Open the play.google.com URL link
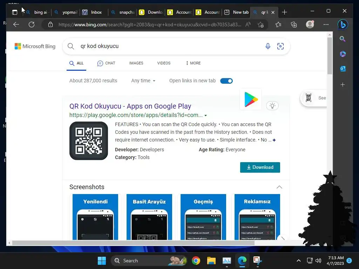 136,115
